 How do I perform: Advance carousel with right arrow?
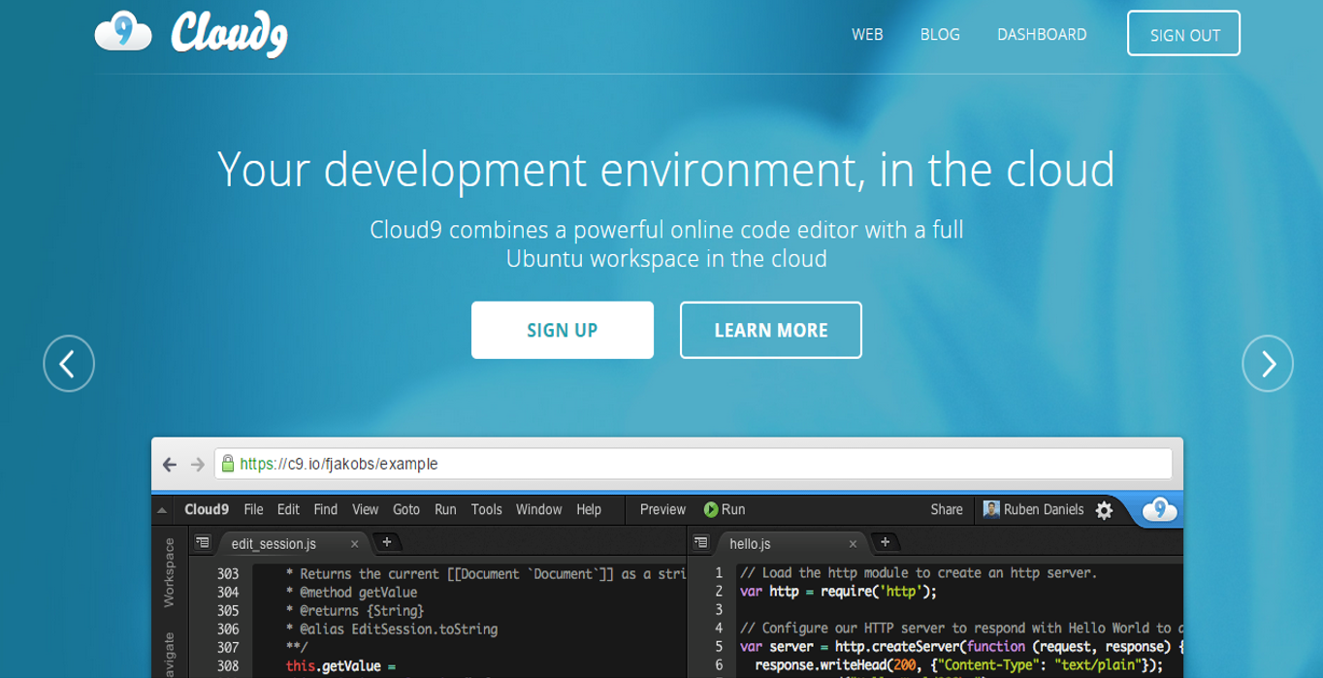point(1267,364)
